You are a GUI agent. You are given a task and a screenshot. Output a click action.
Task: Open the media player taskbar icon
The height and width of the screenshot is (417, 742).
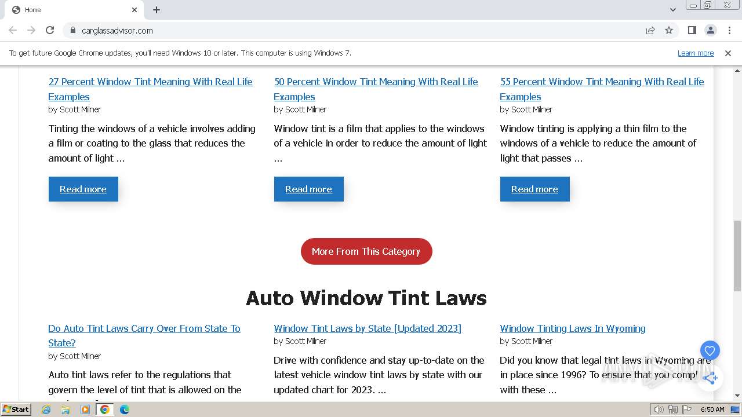(85, 409)
